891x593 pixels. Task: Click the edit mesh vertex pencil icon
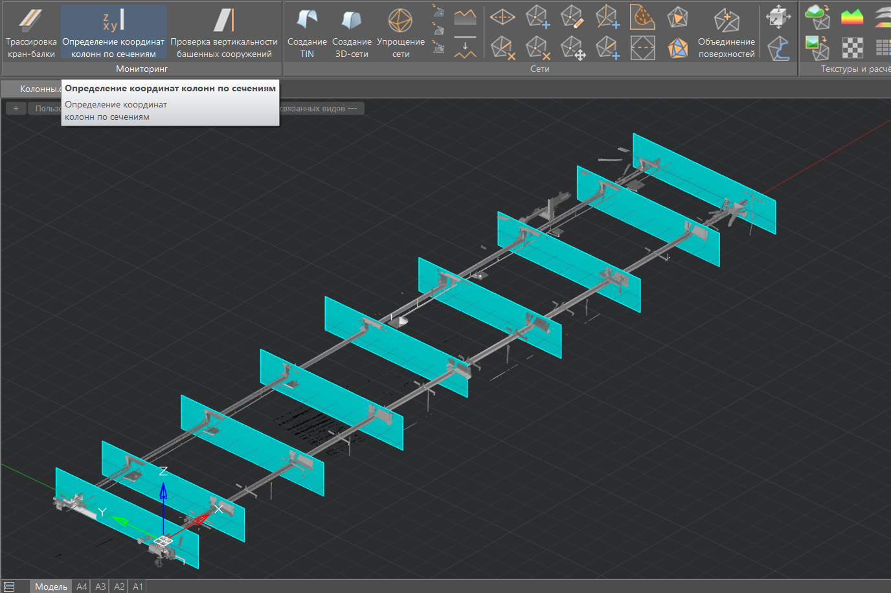coord(572,17)
